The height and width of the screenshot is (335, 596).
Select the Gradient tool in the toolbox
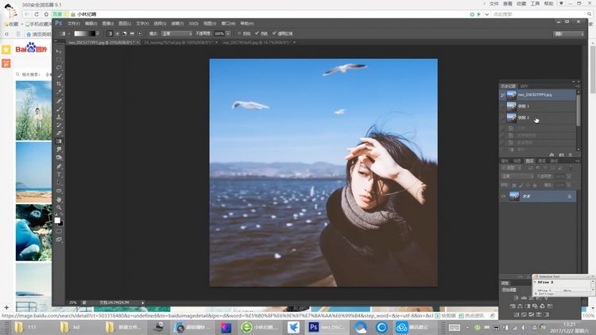click(59, 141)
